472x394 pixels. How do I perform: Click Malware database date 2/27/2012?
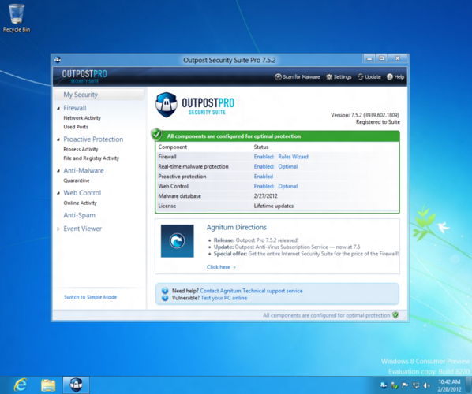tap(265, 196)
